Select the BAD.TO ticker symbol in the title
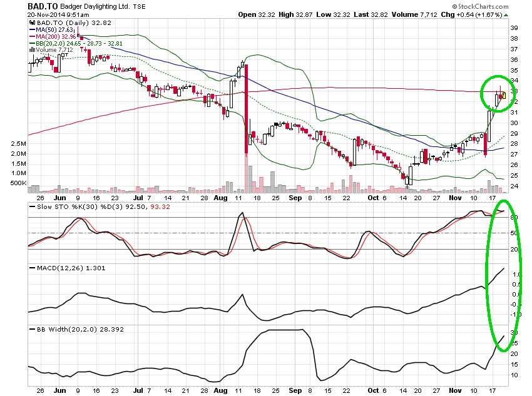Viewport: 532px width, 396px height. (x=43, y=6)
